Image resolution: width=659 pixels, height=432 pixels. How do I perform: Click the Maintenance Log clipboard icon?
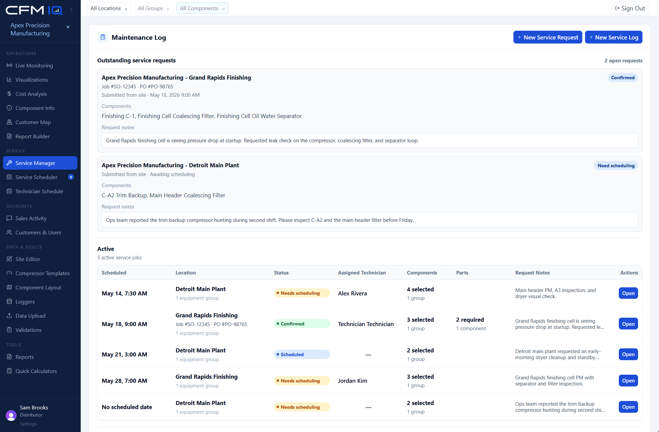(103, 37)
